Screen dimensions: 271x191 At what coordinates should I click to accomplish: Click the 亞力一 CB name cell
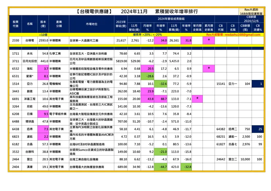(233, 84)
